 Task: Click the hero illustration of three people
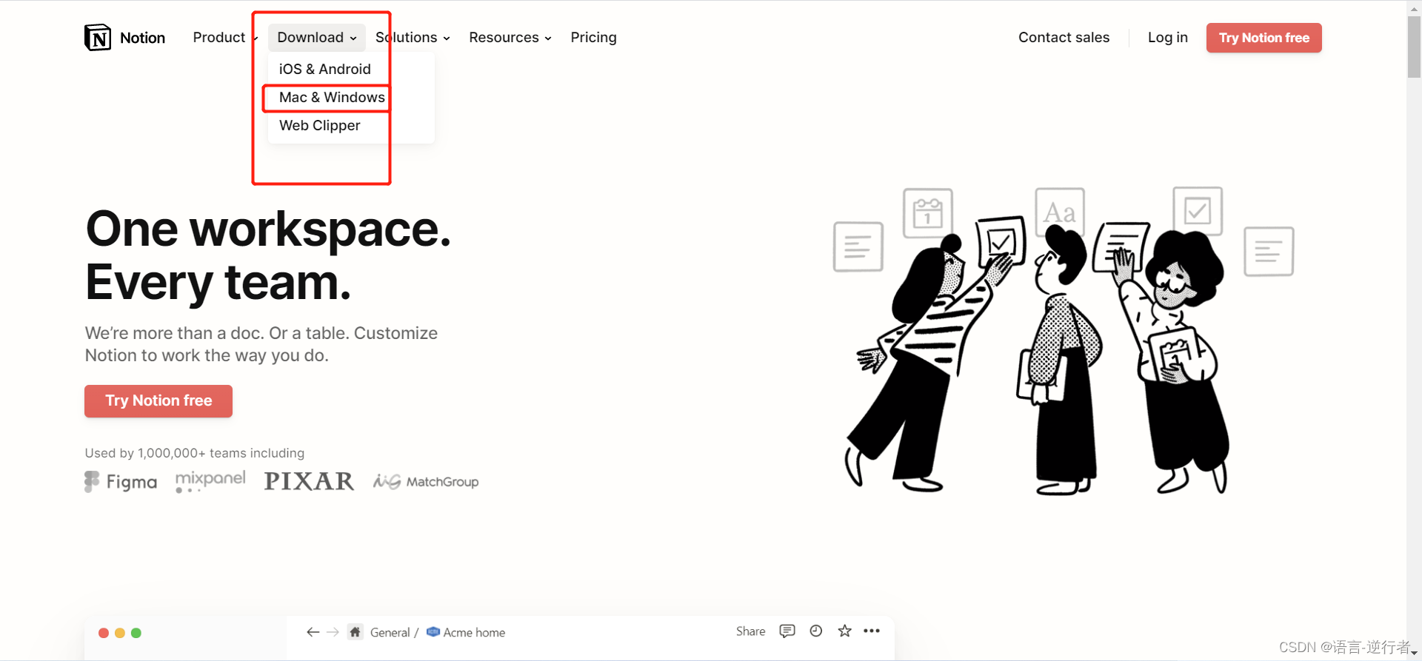click(x=1064, y=341)
